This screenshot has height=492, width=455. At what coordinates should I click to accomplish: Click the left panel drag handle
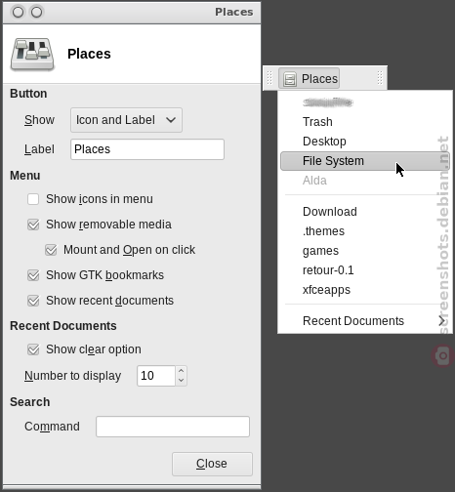point(269,78)
